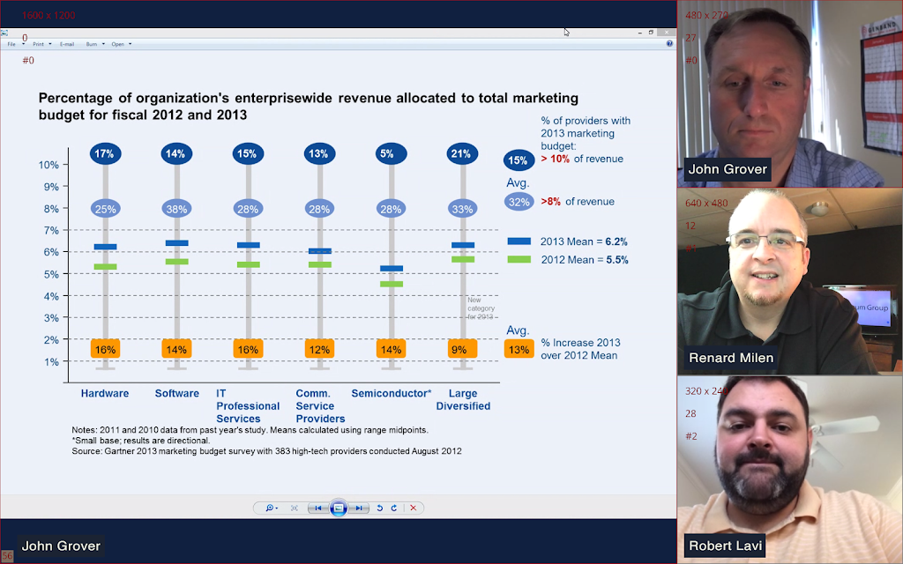Click the blue help icon
The height and width of the screenshot is (564, 903).
[x=669, y=44]
